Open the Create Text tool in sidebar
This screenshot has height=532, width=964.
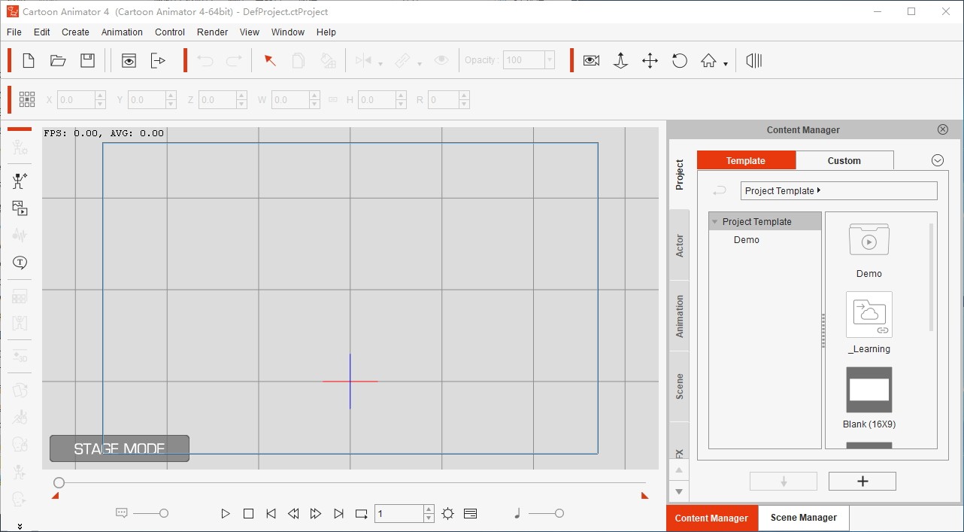(20, 263)
